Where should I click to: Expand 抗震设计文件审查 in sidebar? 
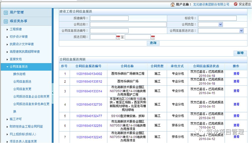tap(7, 44)
